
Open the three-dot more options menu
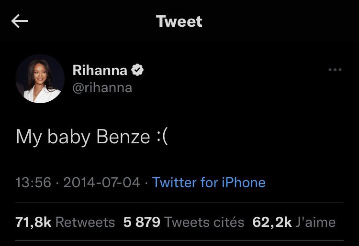point(335,70)
